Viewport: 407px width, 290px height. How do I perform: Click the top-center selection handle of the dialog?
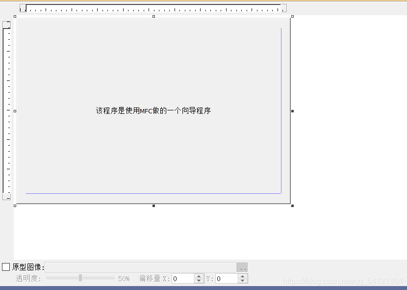pyautogui.click(x=153, y=16)
